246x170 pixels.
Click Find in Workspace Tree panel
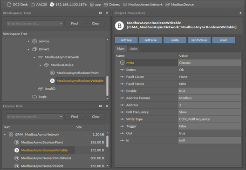[x=75, y=24]
